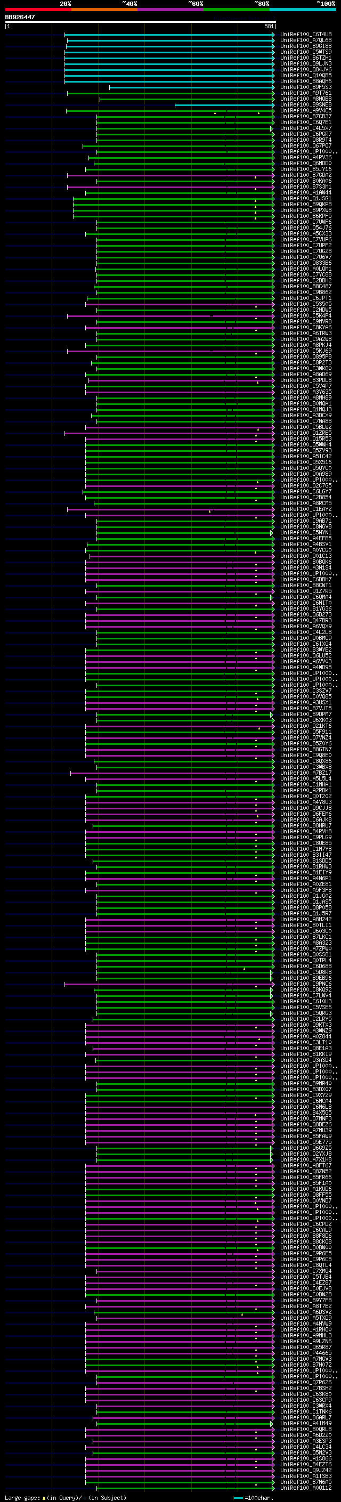
Task: Select the UniRef100_Q67PQ7 label
Action: (306, 146)
